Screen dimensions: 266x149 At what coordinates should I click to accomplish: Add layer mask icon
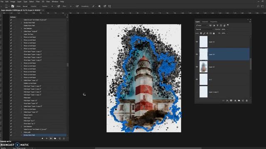(x=231, y=101)
